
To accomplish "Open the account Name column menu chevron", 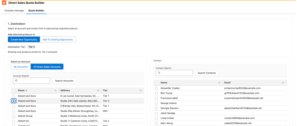I will [x=55, y=91].
